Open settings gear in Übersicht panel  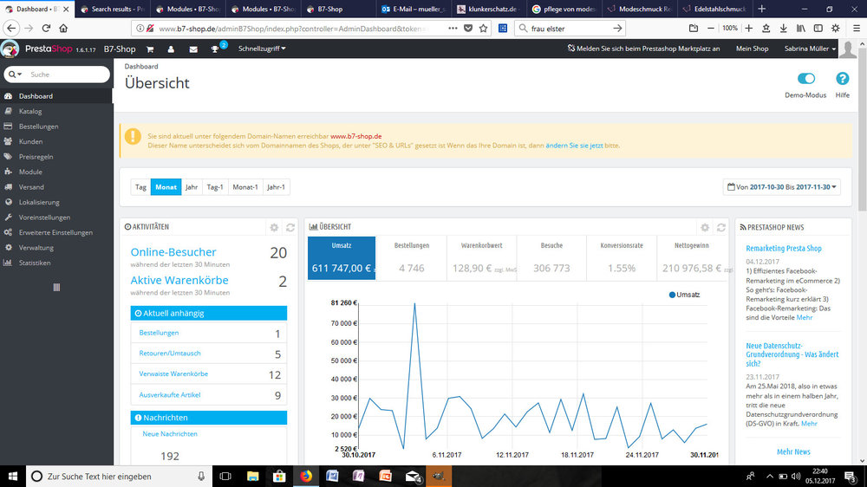coord(705,227)
